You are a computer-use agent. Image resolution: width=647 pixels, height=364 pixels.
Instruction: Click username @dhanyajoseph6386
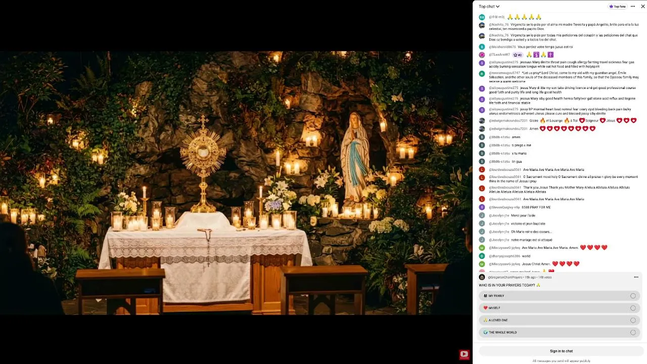504,256
